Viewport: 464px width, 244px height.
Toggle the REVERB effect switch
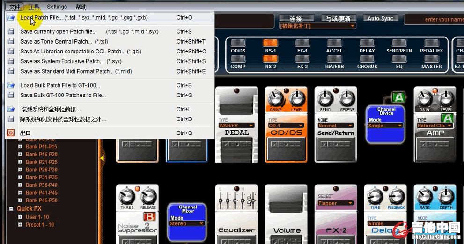point(334,59)
